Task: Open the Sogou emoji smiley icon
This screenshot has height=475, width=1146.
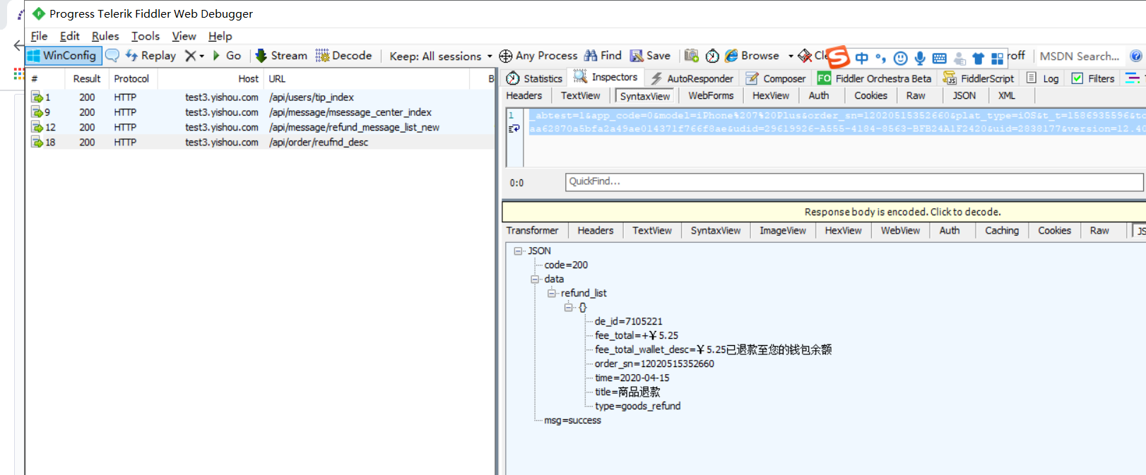Action: (900, 58)
